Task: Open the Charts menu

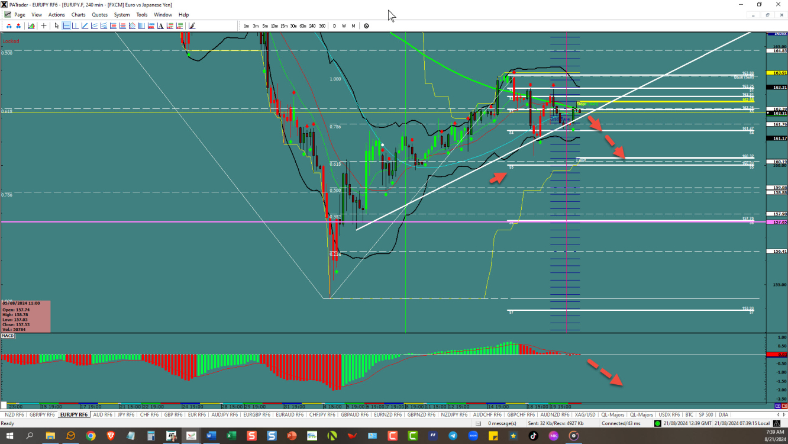Action: pos(78,15)
